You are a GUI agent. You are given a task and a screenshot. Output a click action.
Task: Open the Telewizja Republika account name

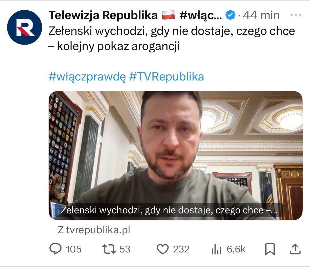point(103,15)
